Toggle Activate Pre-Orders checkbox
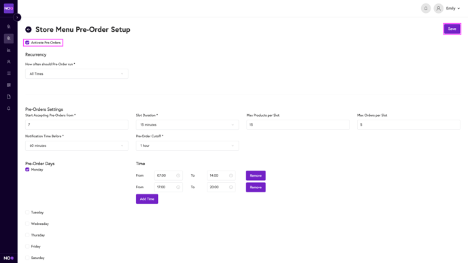Screen dimensions: 468x263 pos(27,43)
